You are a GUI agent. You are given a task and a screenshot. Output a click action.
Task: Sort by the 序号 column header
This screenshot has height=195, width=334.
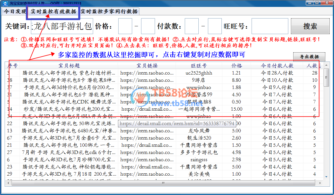12,66
